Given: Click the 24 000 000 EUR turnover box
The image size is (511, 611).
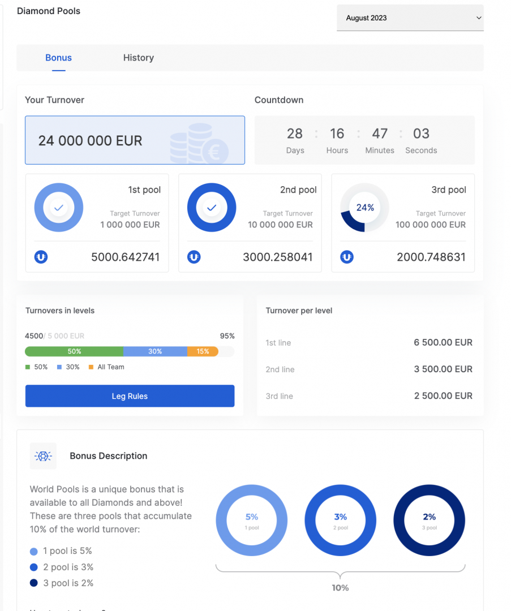Looking at the screenshot, I should click(135, 140).
